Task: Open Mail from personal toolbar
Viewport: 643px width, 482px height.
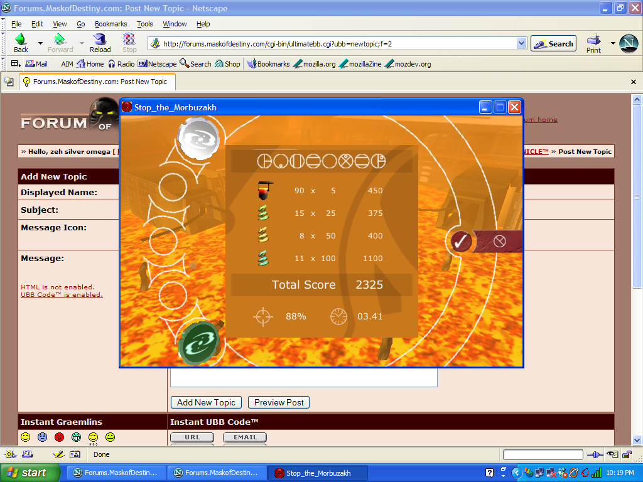Action: point(37,64)
